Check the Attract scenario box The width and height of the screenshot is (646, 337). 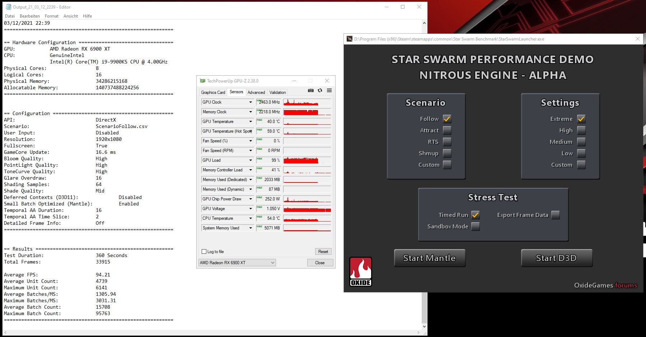[x=447, y=130]
